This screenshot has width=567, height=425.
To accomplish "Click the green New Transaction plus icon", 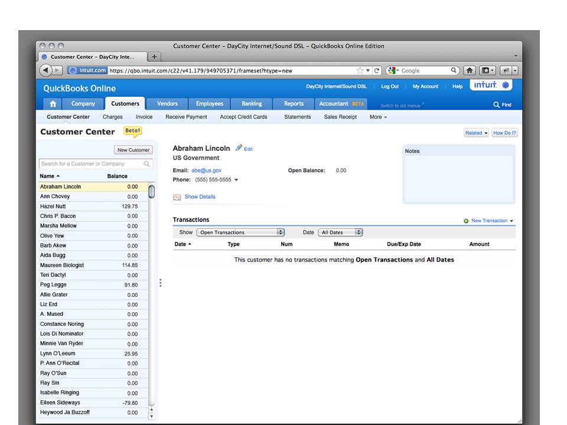I will 466,221.
